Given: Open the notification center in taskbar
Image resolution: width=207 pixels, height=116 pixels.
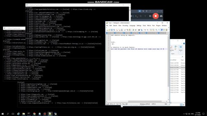Looking at the screenshot, I should click(203, 114).
